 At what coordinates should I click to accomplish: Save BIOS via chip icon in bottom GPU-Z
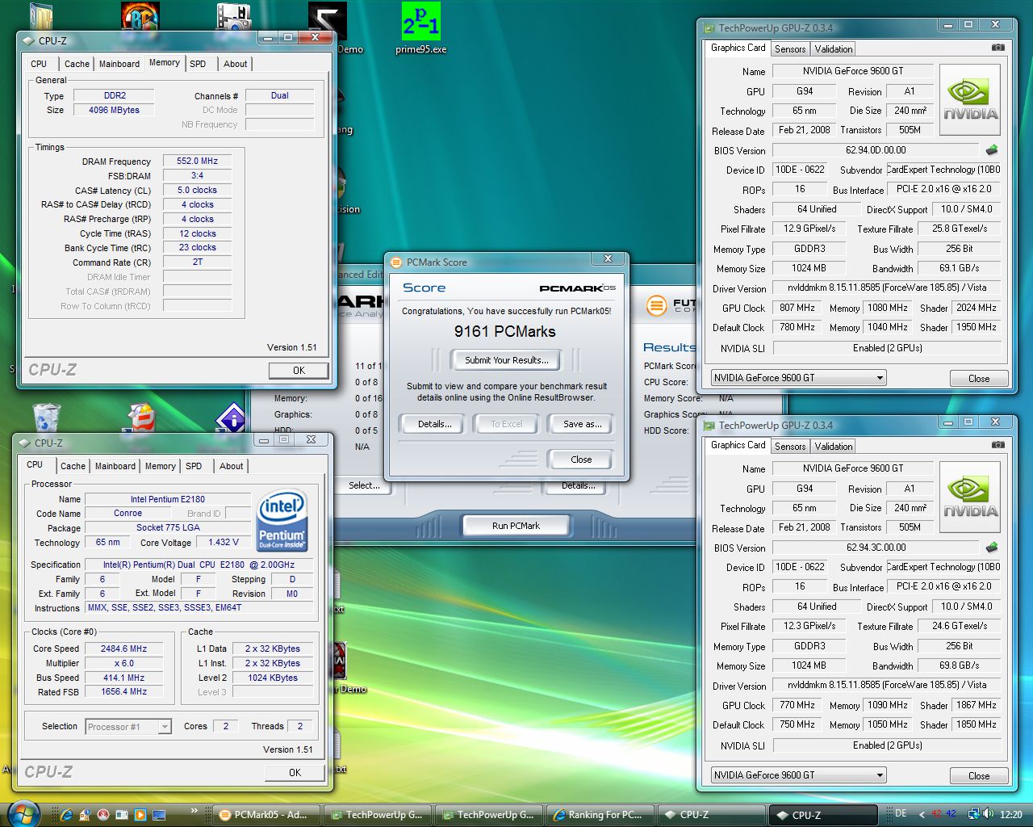[x=992, y=548]
